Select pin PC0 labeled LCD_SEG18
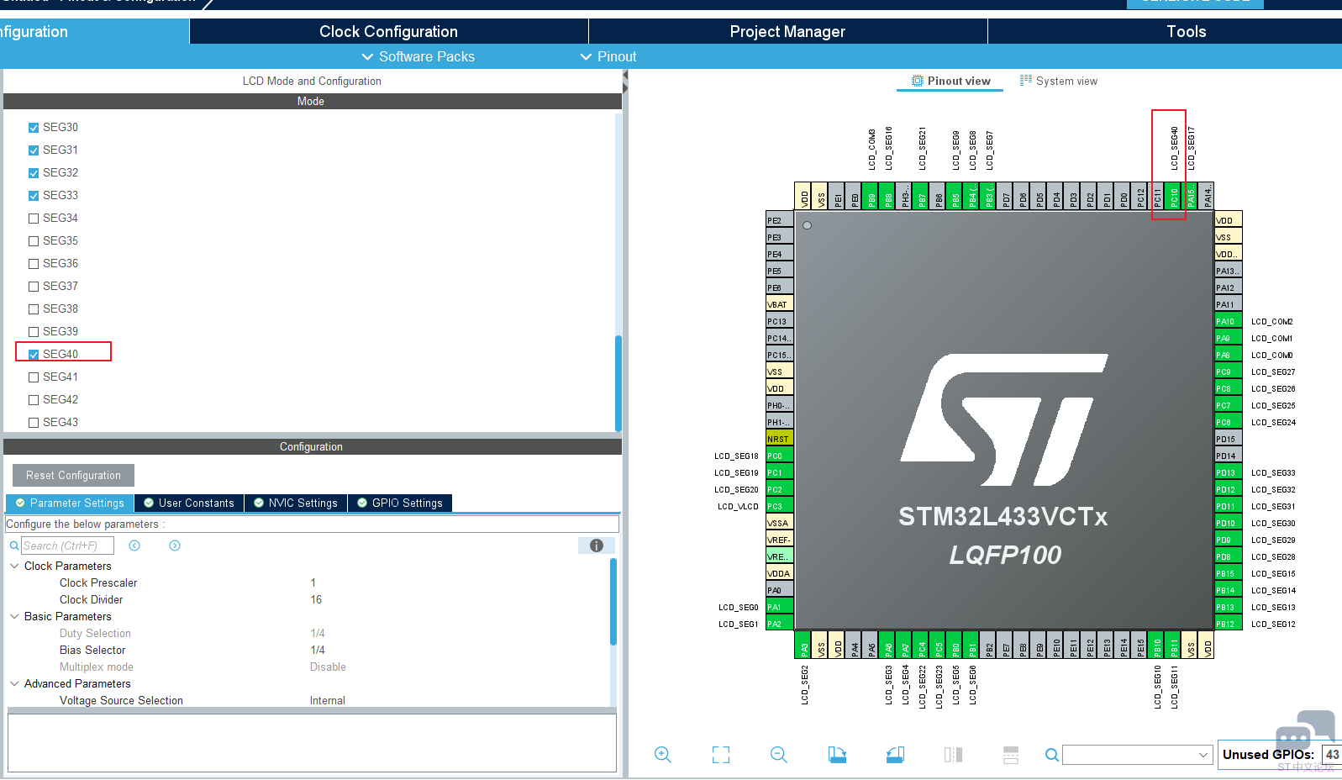 coord(779,456)
